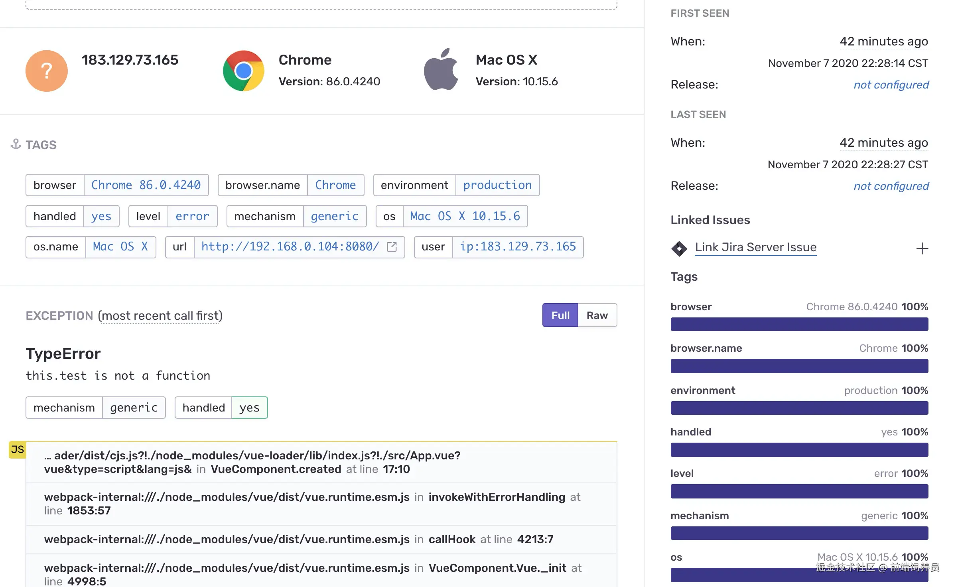
Task: Click plus icon to add linked issue
Action: pos(922,249)
